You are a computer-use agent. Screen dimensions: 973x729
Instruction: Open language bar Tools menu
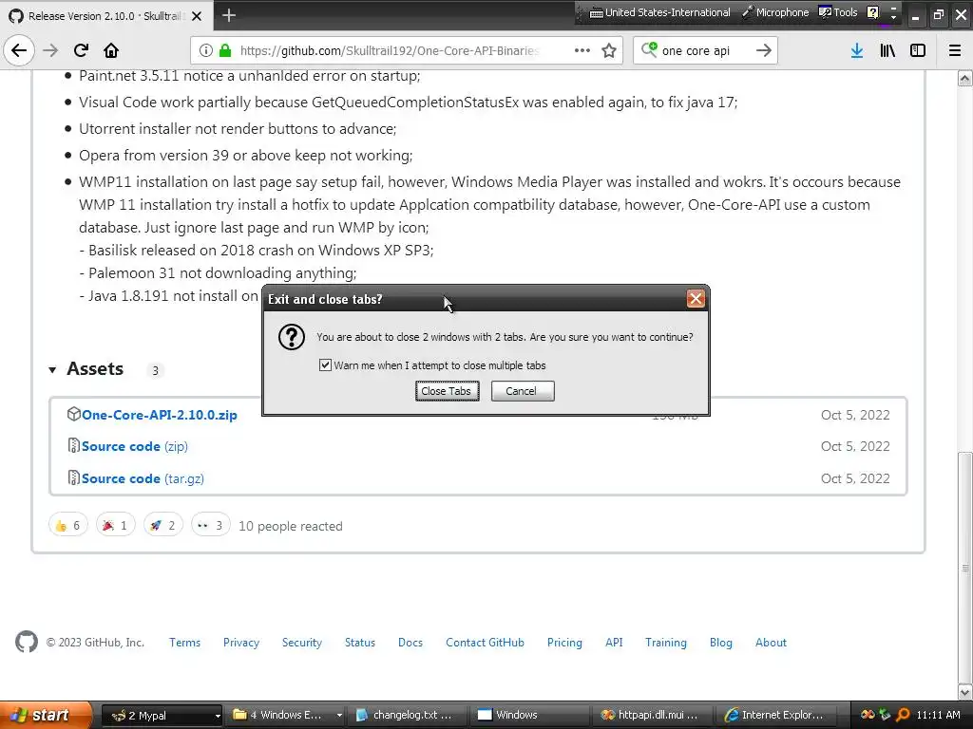pos(838,12)
